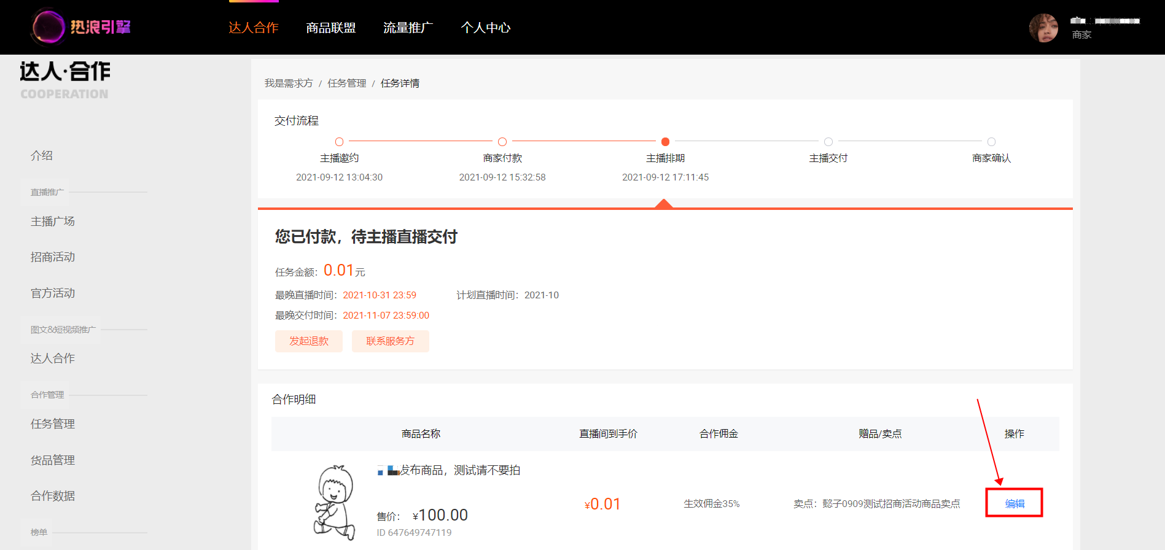1165x550 pixels.
Task: Open 货品管理 in the sidebar
Action: pos(53,460)
